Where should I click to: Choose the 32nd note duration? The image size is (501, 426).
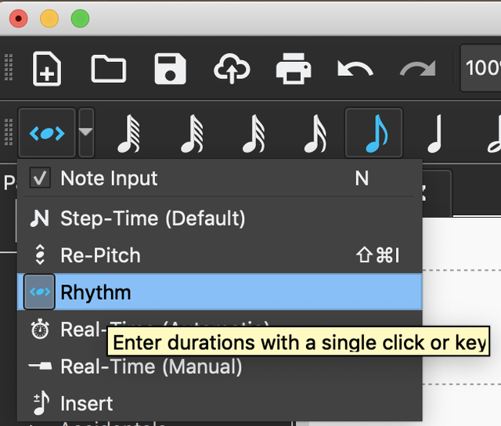coord(252,134)
